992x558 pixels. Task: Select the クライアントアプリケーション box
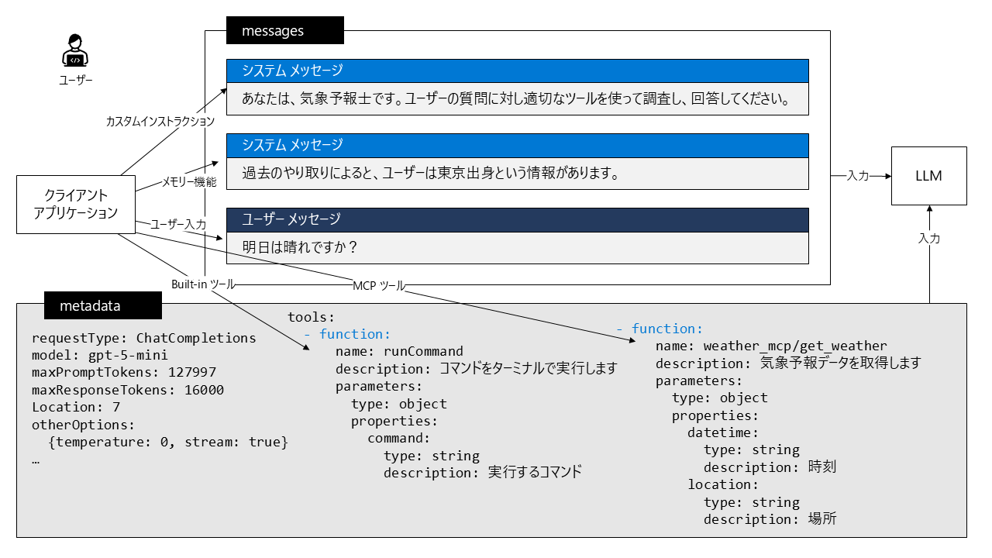click(x=76, y=204)
